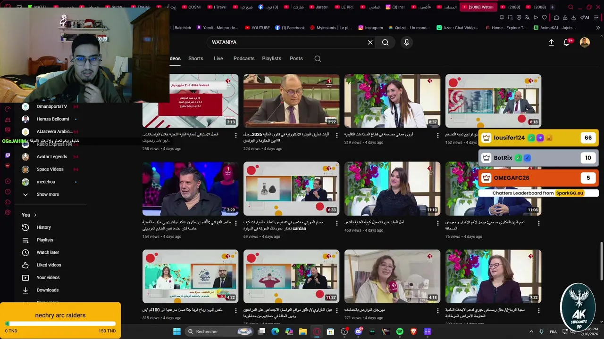Open Microsoft Edge from the taskbar
Screen dimensions: 604x339
coord(275,331)
